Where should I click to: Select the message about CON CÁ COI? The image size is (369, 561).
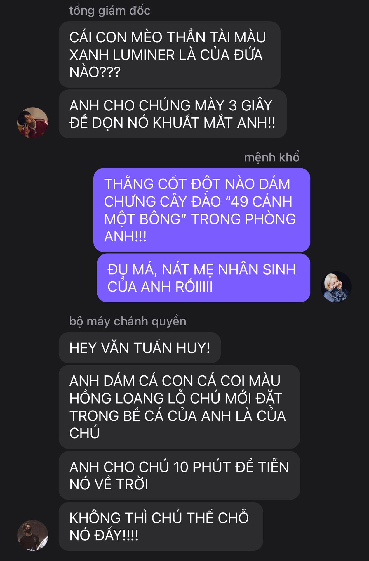179,407
